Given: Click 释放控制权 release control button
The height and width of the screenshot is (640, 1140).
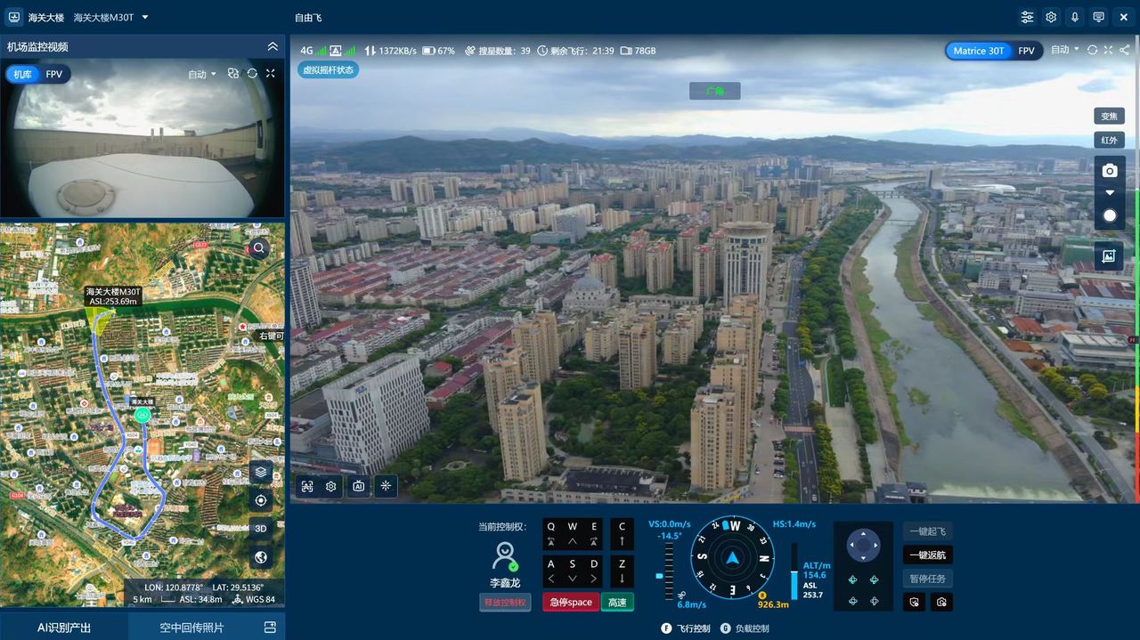Looking at the screenshot, I should (505, 602).
